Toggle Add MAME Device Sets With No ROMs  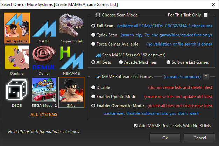click(x=136, y=126)
